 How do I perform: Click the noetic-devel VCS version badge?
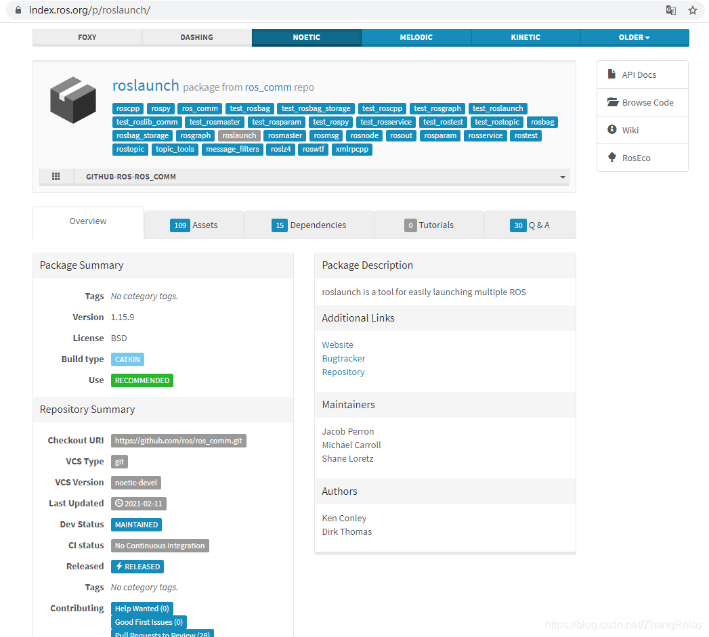pos(136,483)
